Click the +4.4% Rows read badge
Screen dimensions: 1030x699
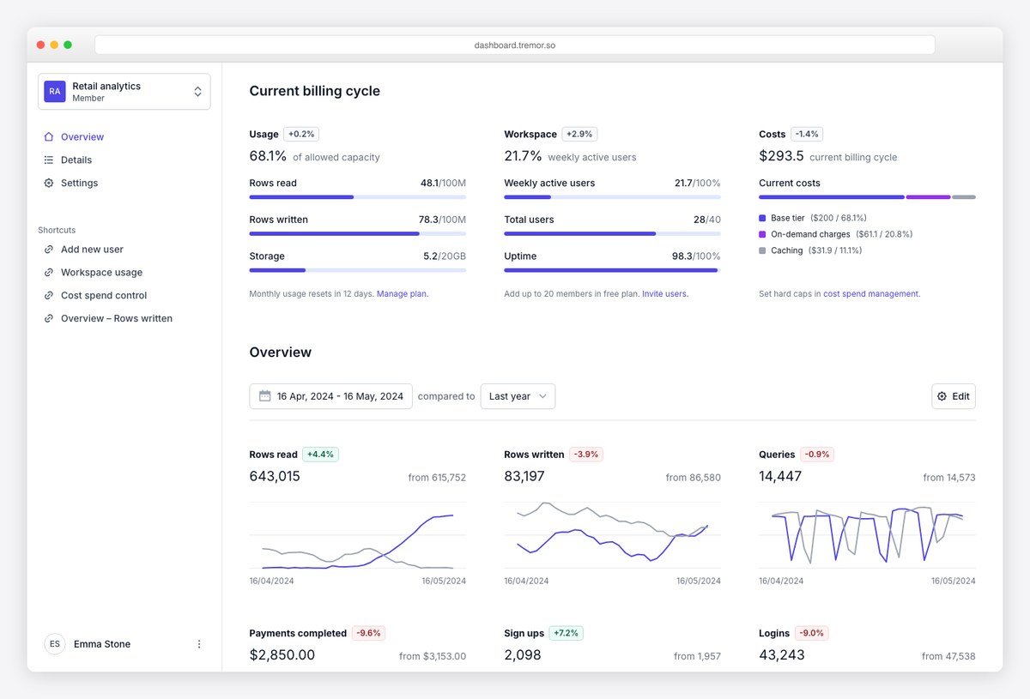pyautogui.click(x=320, y=455)
